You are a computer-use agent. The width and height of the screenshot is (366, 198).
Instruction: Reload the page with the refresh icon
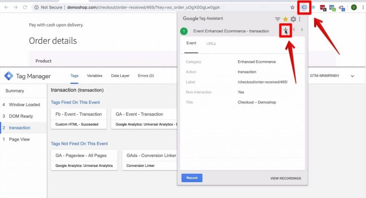click(25, 7)
